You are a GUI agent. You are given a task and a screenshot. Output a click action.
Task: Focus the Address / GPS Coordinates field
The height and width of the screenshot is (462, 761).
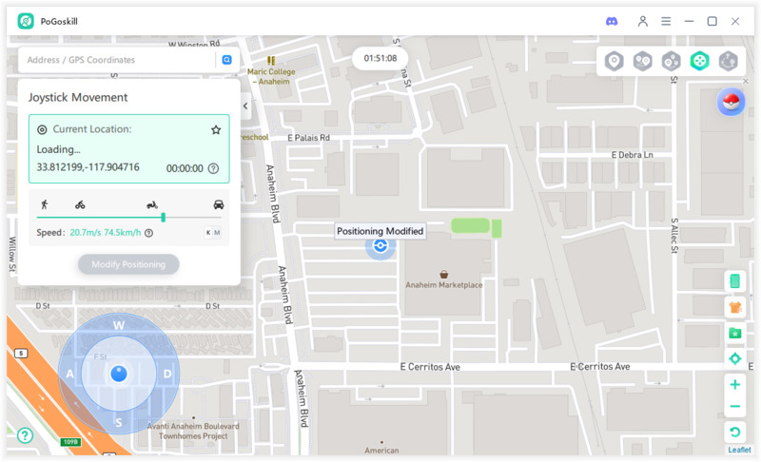116,60
